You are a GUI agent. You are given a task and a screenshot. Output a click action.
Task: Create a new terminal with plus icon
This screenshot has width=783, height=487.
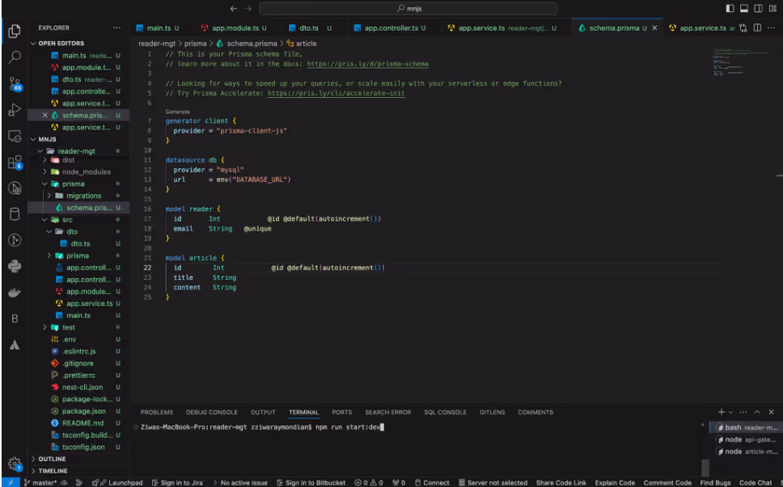click(x=721, y=412)
